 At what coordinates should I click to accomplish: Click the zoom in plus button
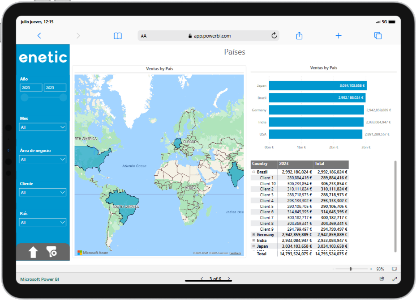371,269
